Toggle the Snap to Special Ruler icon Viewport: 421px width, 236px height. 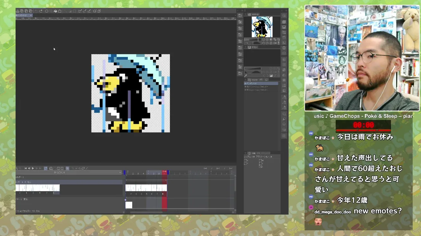(85, 11)
